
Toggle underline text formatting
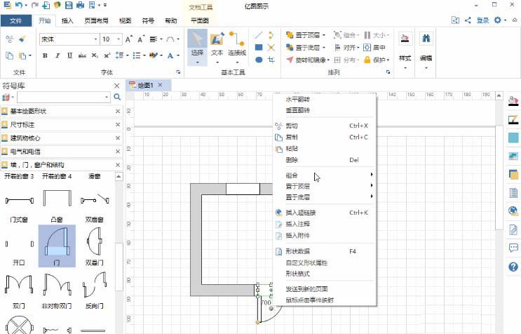(x=68, y=55)
